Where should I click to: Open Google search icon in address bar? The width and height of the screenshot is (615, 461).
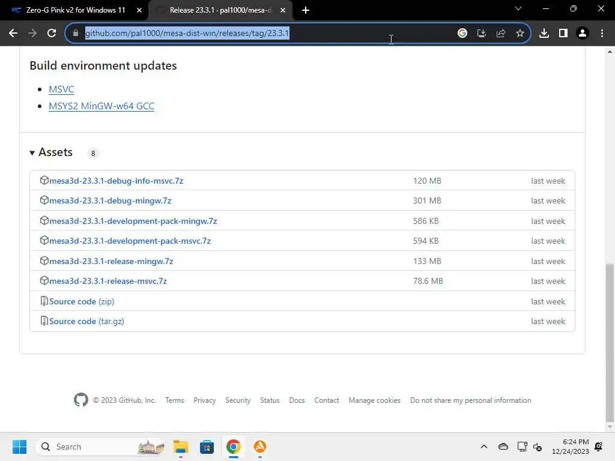pyautogui.click(x=462, y=34)
